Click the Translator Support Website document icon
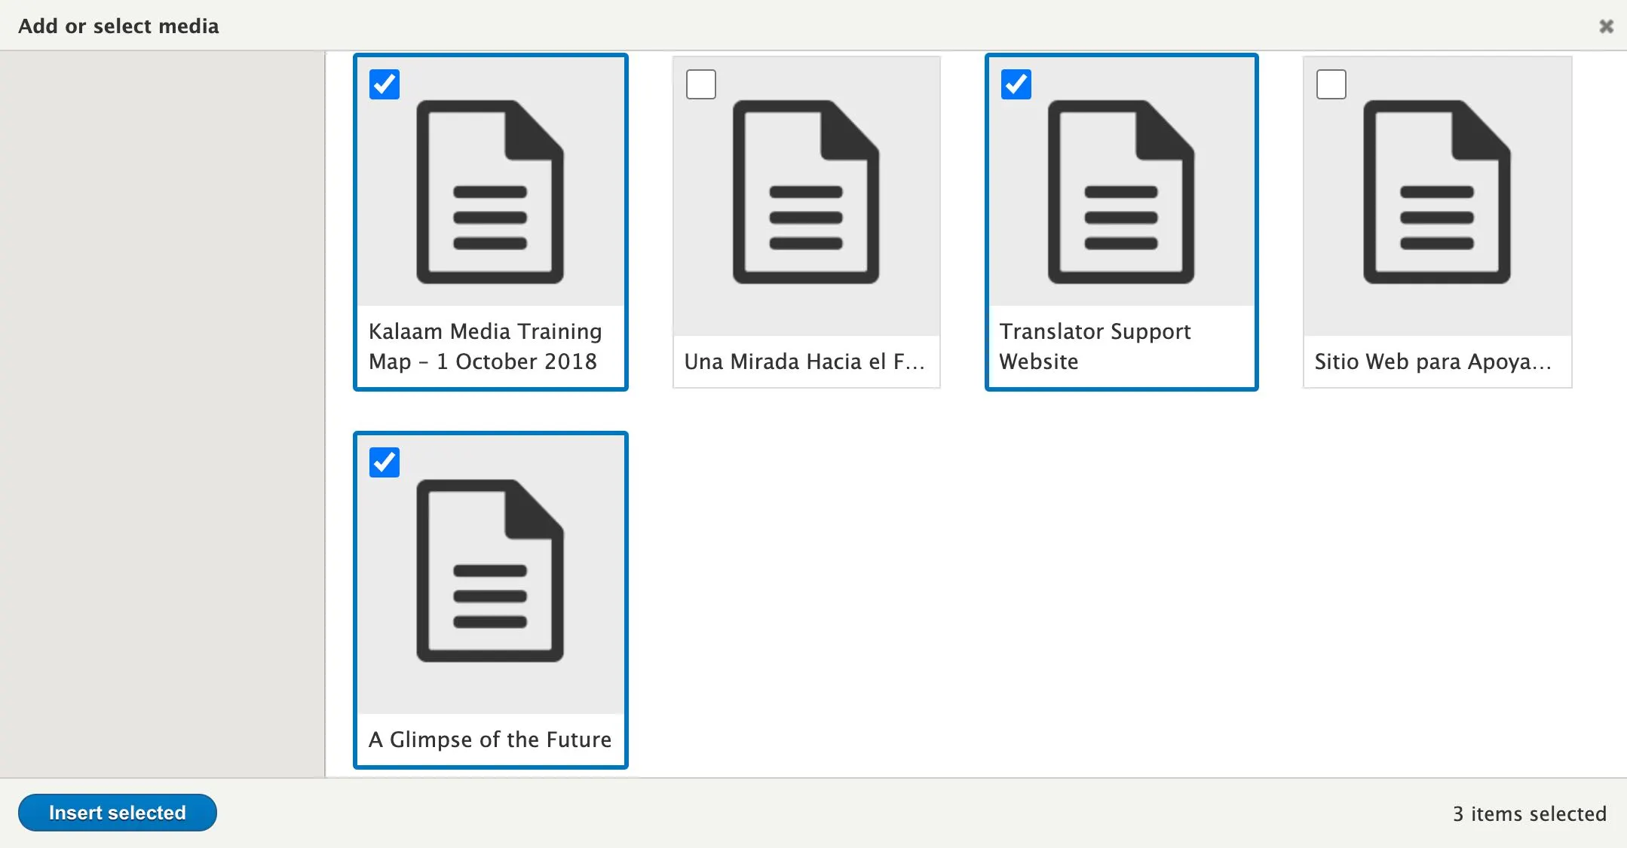 point(1121,192)
